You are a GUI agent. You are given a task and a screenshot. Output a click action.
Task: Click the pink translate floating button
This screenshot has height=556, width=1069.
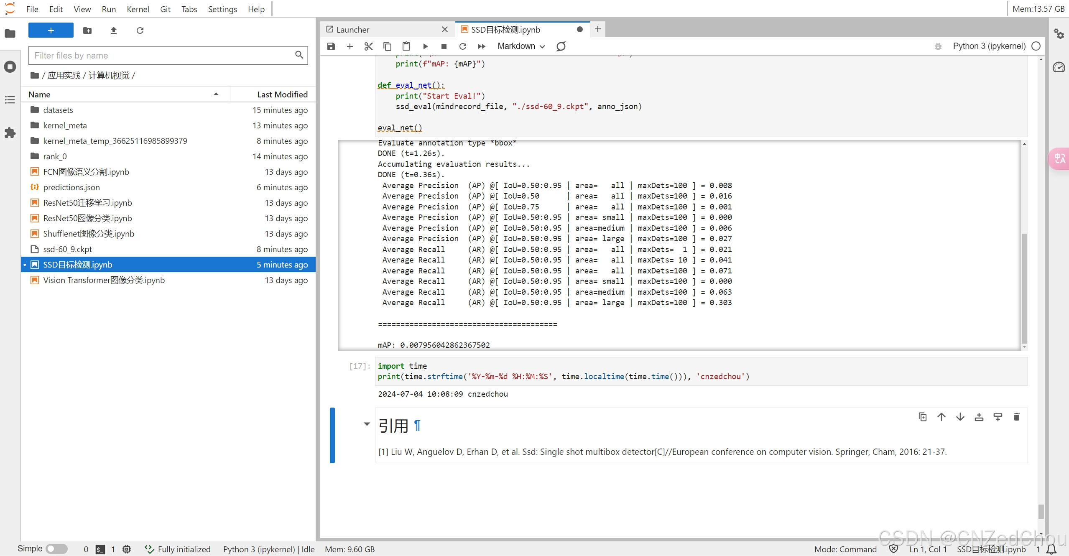tap(1059, 159)
